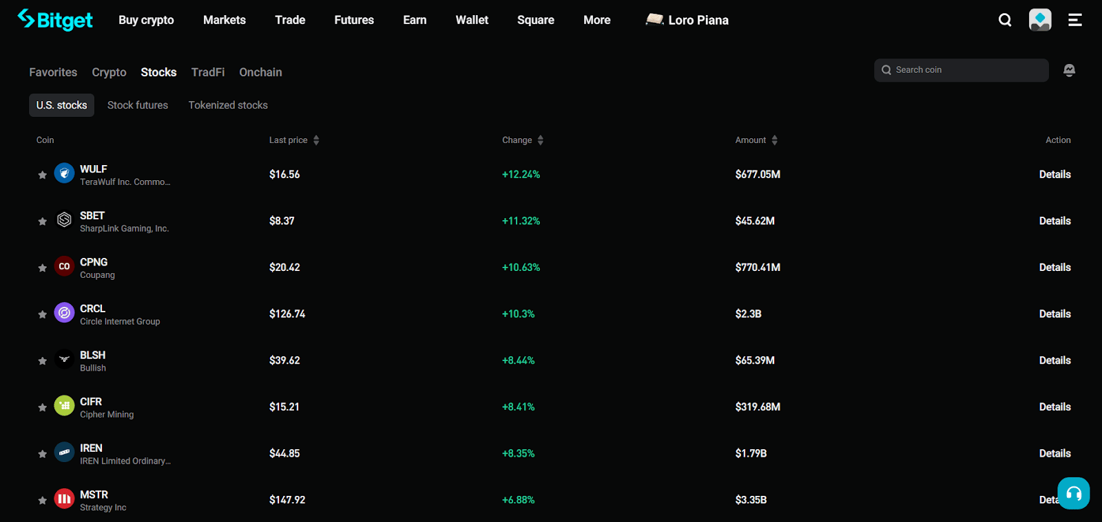Click the WULF ticker name
This screenshot has height=522, width=1102.
94,169
